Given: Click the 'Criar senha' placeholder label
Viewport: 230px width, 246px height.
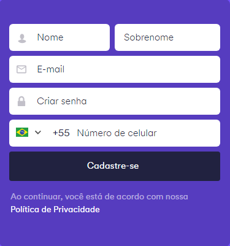Looking at the screenshot, I should (x=62, y=101).
